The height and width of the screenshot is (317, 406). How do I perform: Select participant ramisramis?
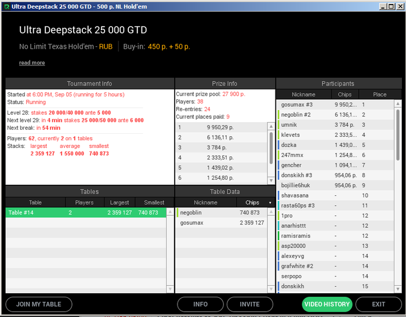pos(336,236)
